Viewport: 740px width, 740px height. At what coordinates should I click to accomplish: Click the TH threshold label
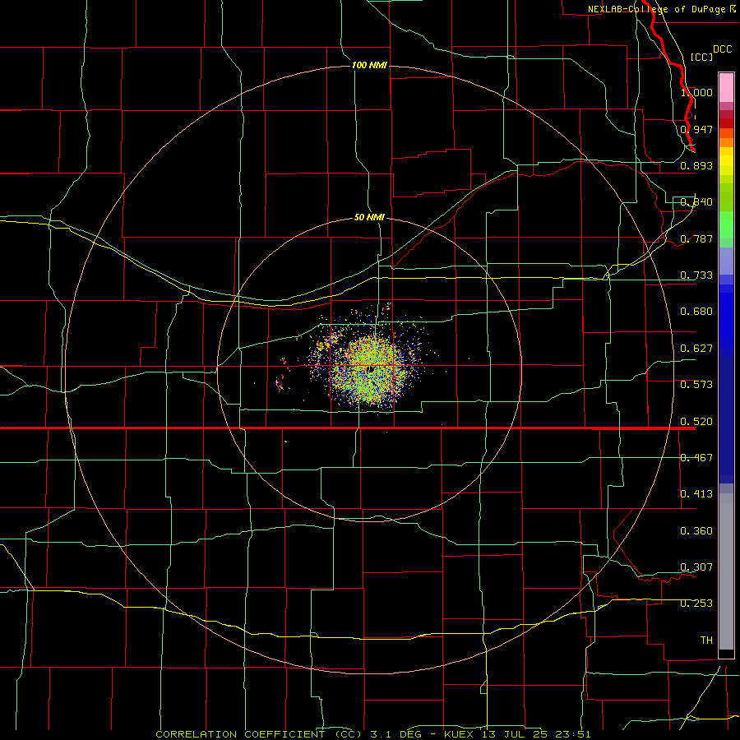point(706,641)
